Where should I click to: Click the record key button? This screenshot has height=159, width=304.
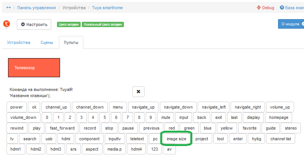pos(90,128)
